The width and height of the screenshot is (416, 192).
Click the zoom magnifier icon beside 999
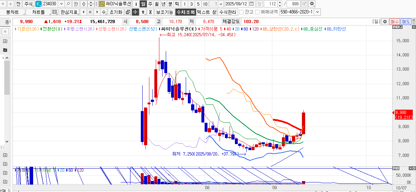click(x=304, y=4)
